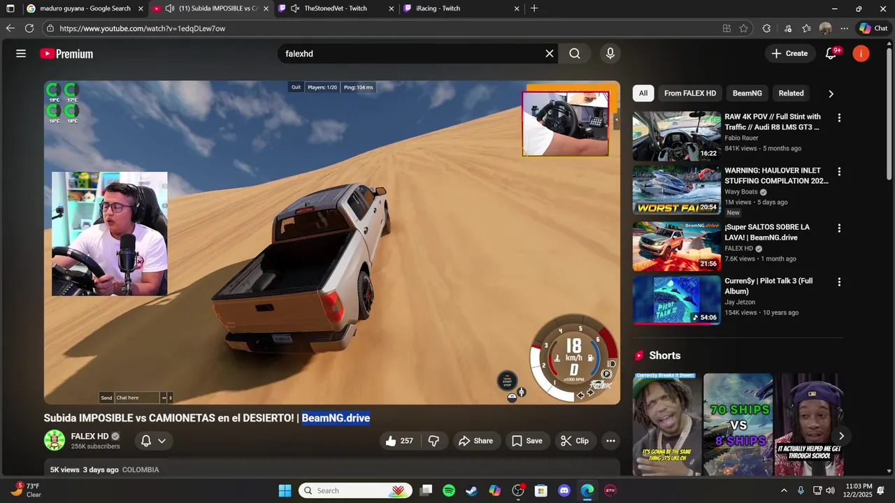Click the YouTube search magnifier button

tap(575, 54)
